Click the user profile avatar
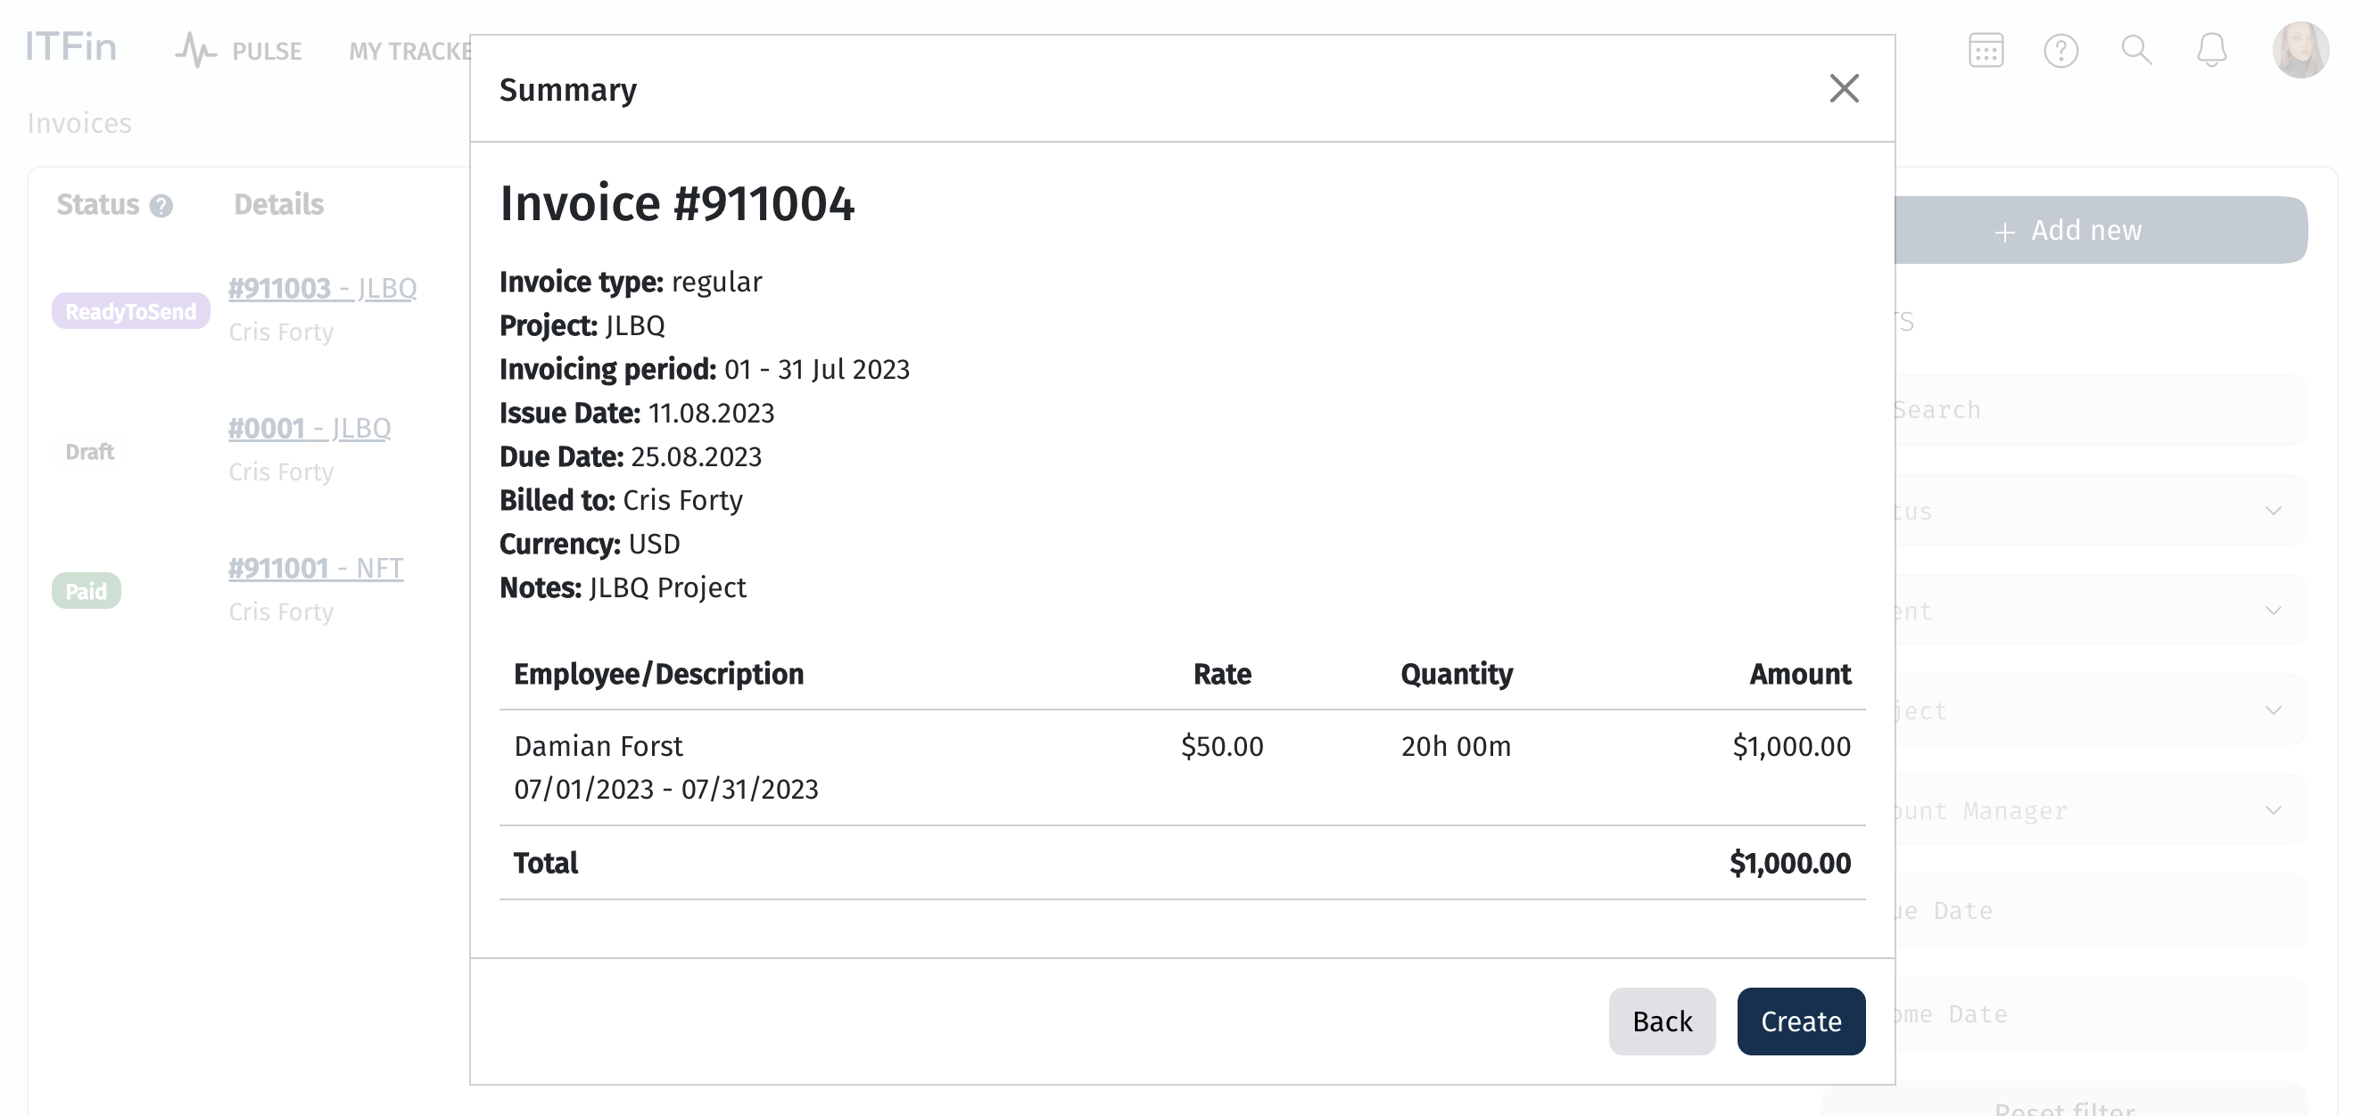 tap(2300, 51)
